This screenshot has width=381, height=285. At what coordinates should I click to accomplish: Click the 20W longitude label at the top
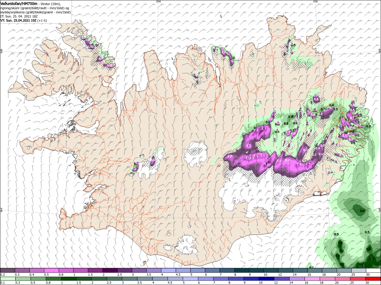tap(158, 1)
